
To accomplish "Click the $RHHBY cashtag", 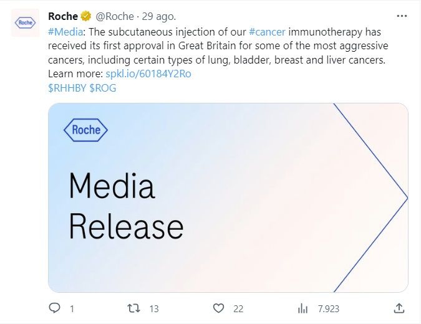I will 67,88.
